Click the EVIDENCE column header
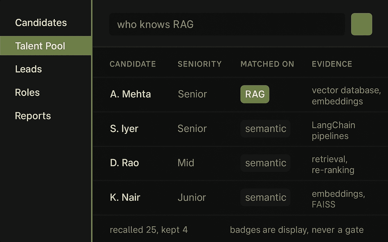388x242 pixels. point(332,64)
